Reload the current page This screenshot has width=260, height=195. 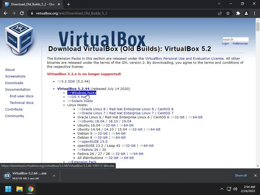point(22,13)
